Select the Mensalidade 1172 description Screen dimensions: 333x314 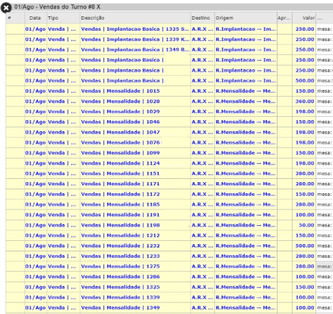coord(120,194)
